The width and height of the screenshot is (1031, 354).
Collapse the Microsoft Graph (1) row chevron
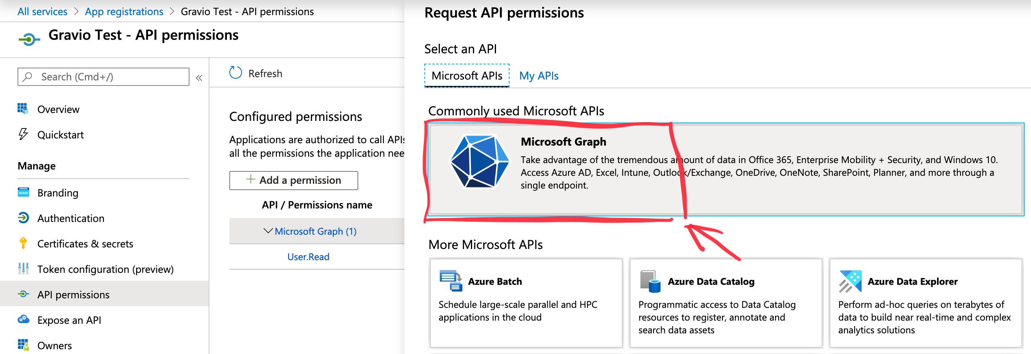268,231
